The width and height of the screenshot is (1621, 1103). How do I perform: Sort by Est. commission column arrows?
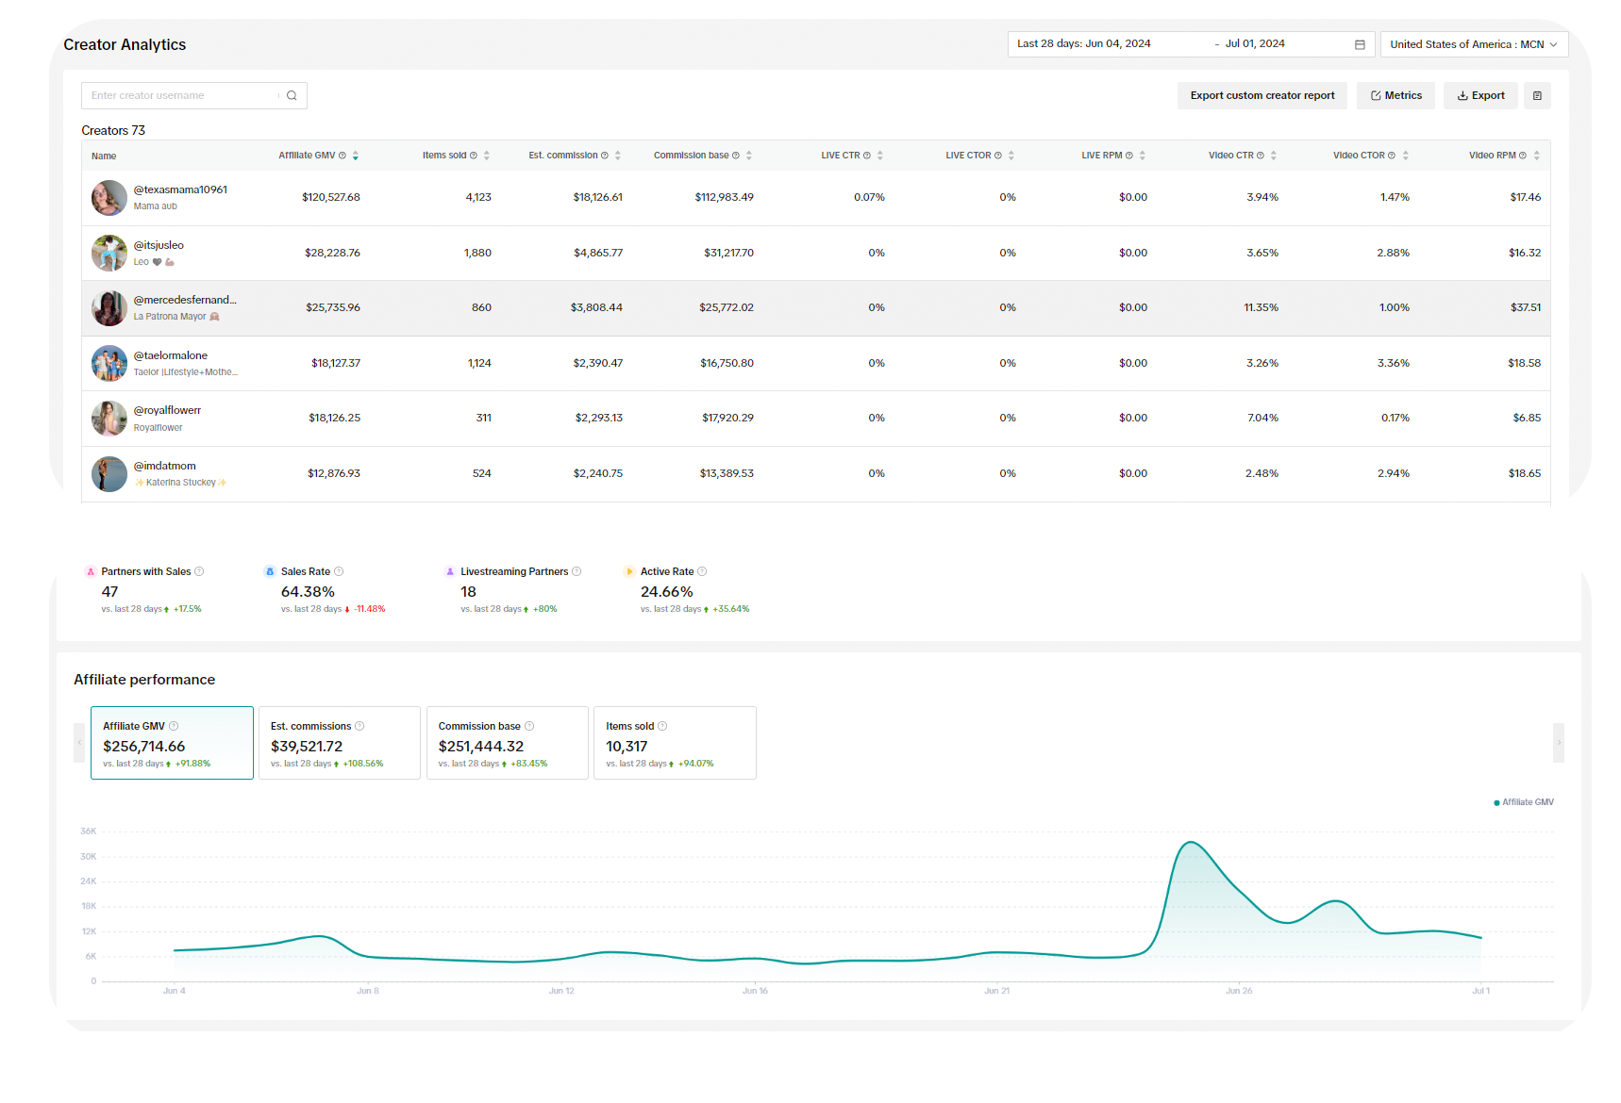618,156
